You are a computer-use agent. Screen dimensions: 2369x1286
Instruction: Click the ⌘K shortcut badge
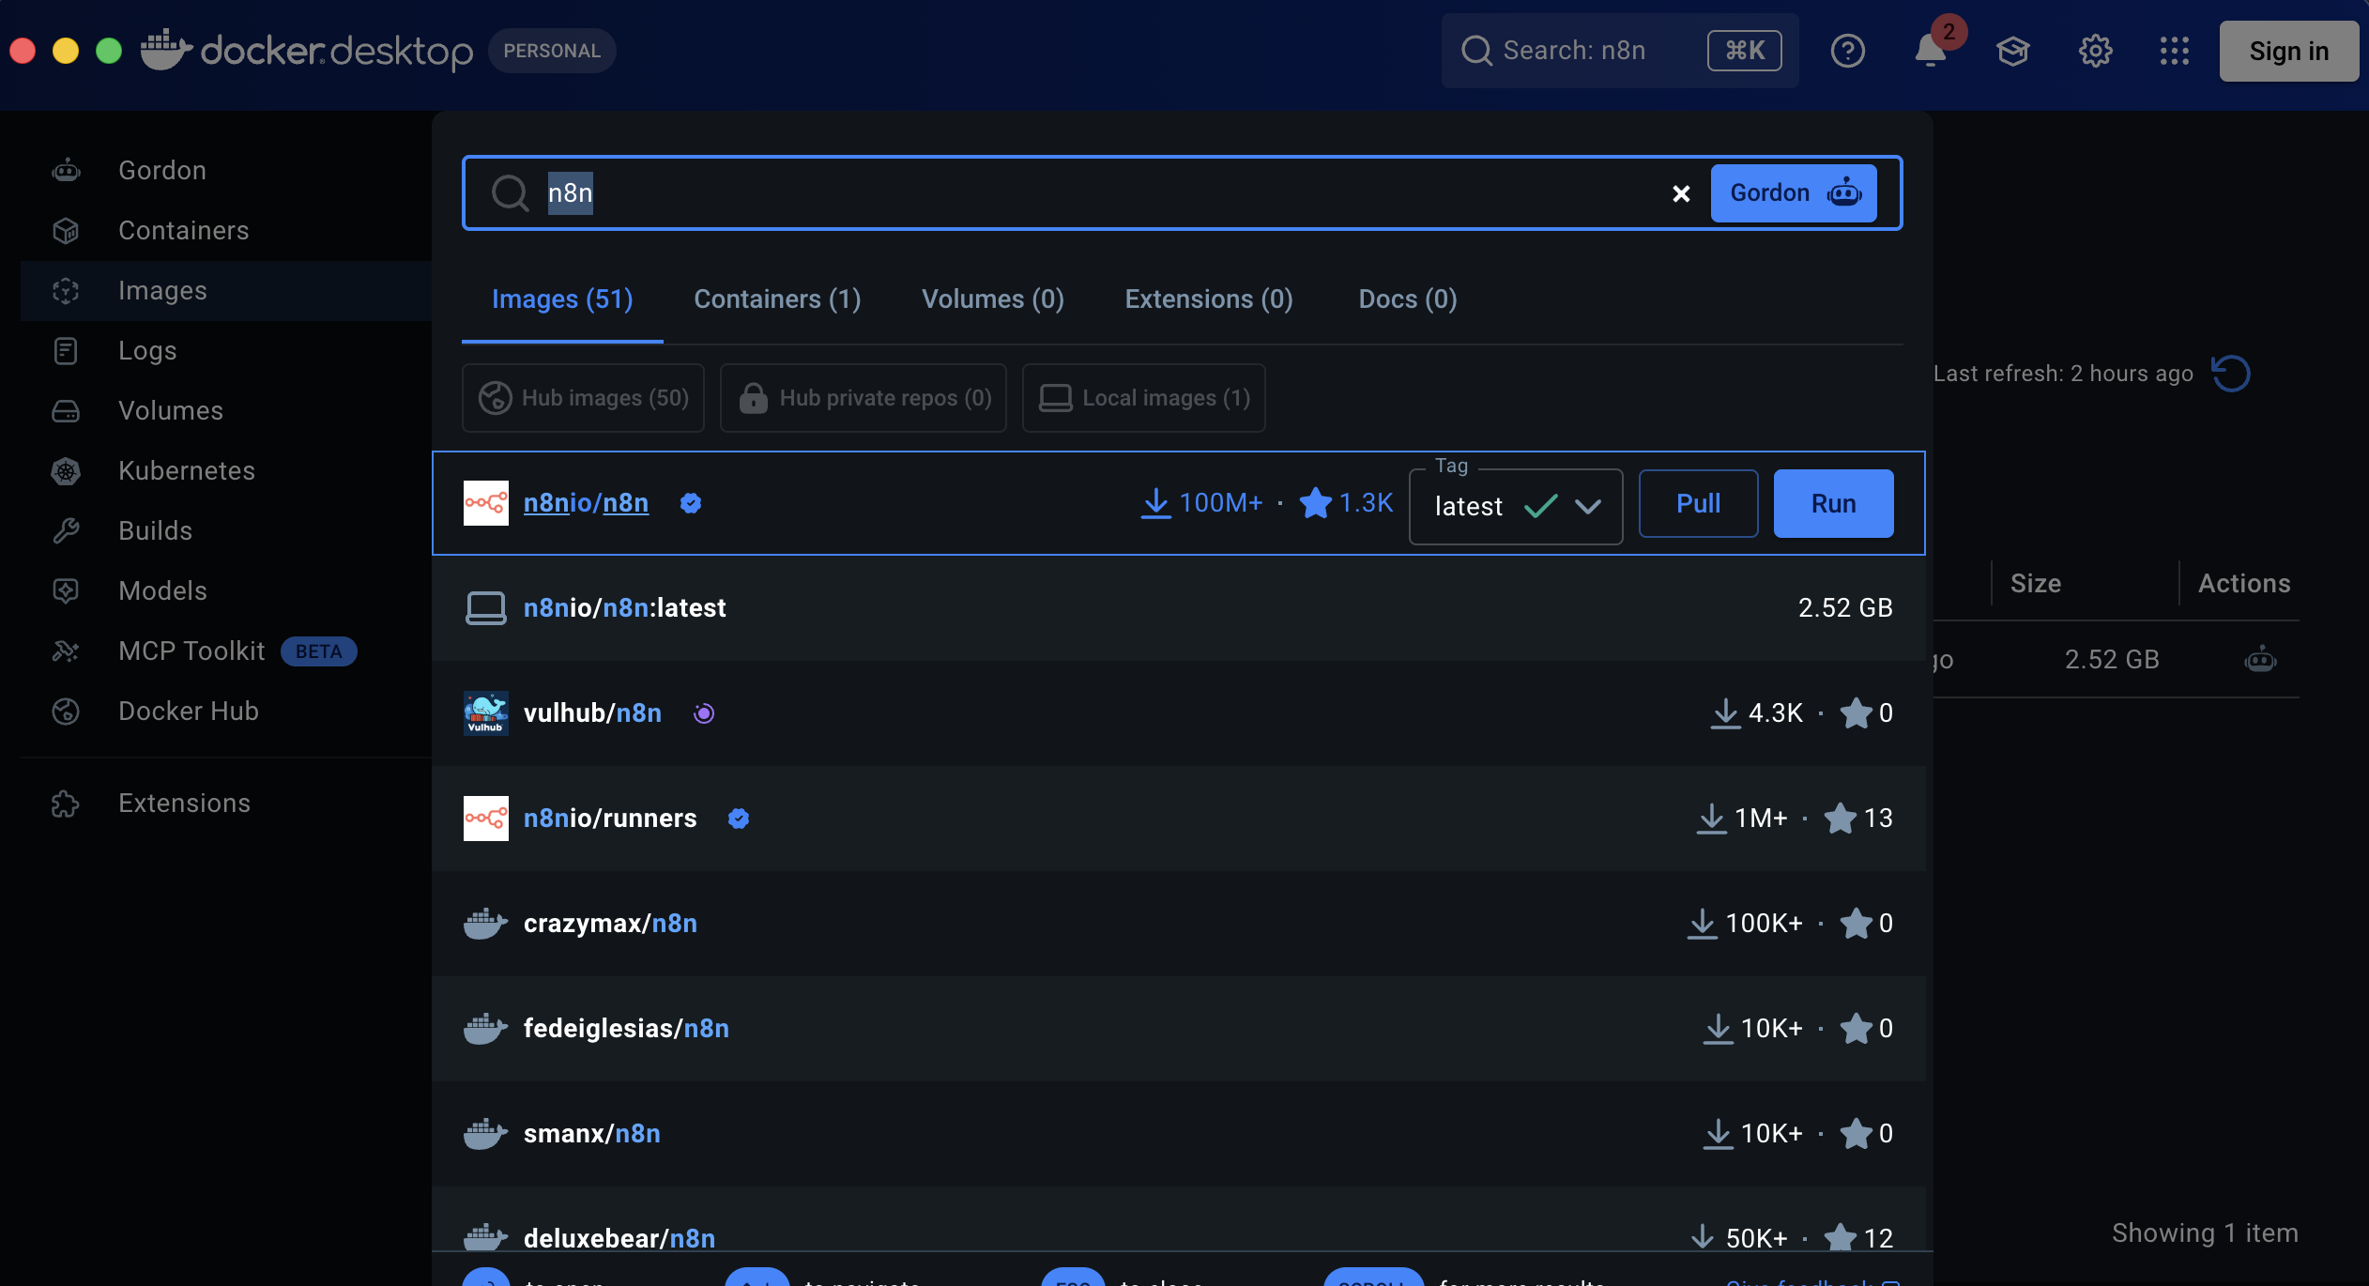click(1744, 51)
